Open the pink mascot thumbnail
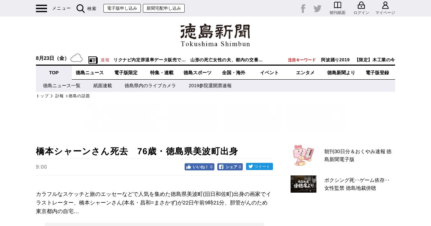 click(x=303, y=155)
